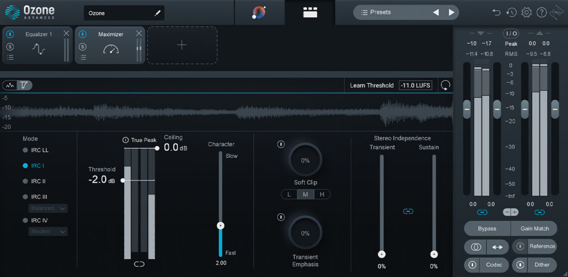Screen dimensions: 568x277
Task: Click the Transient stereo independence slider handle
Action: [x=382, y=254]
